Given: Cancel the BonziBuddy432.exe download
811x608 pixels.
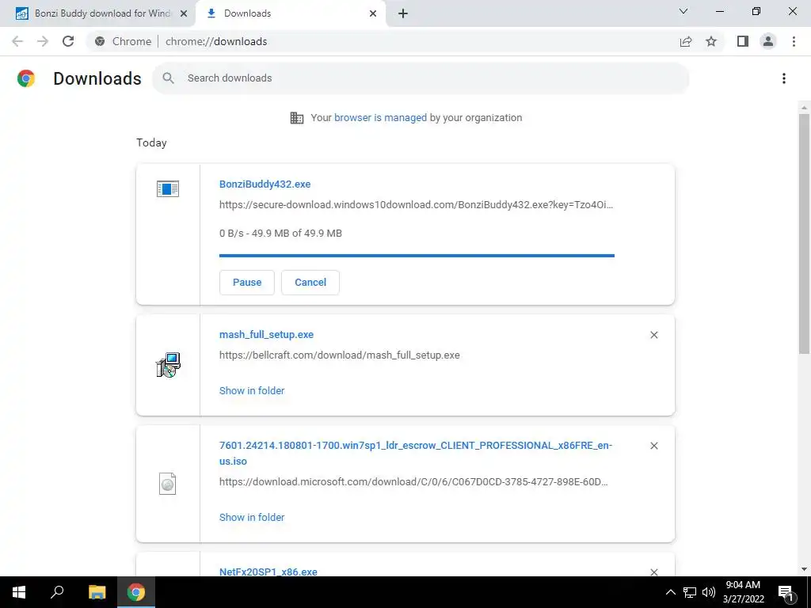Looking at the screenshot, I should pos(310,283).
